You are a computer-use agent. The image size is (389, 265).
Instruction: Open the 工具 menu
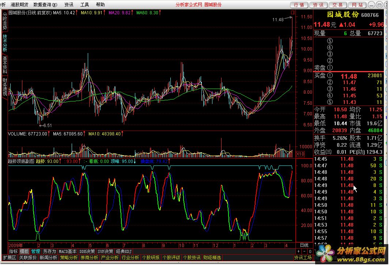pyautogui.click(x=84, y=5)
